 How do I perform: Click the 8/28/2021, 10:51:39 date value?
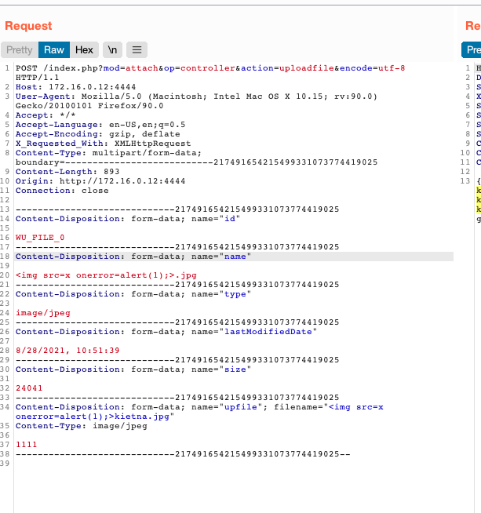coord(67,351)
